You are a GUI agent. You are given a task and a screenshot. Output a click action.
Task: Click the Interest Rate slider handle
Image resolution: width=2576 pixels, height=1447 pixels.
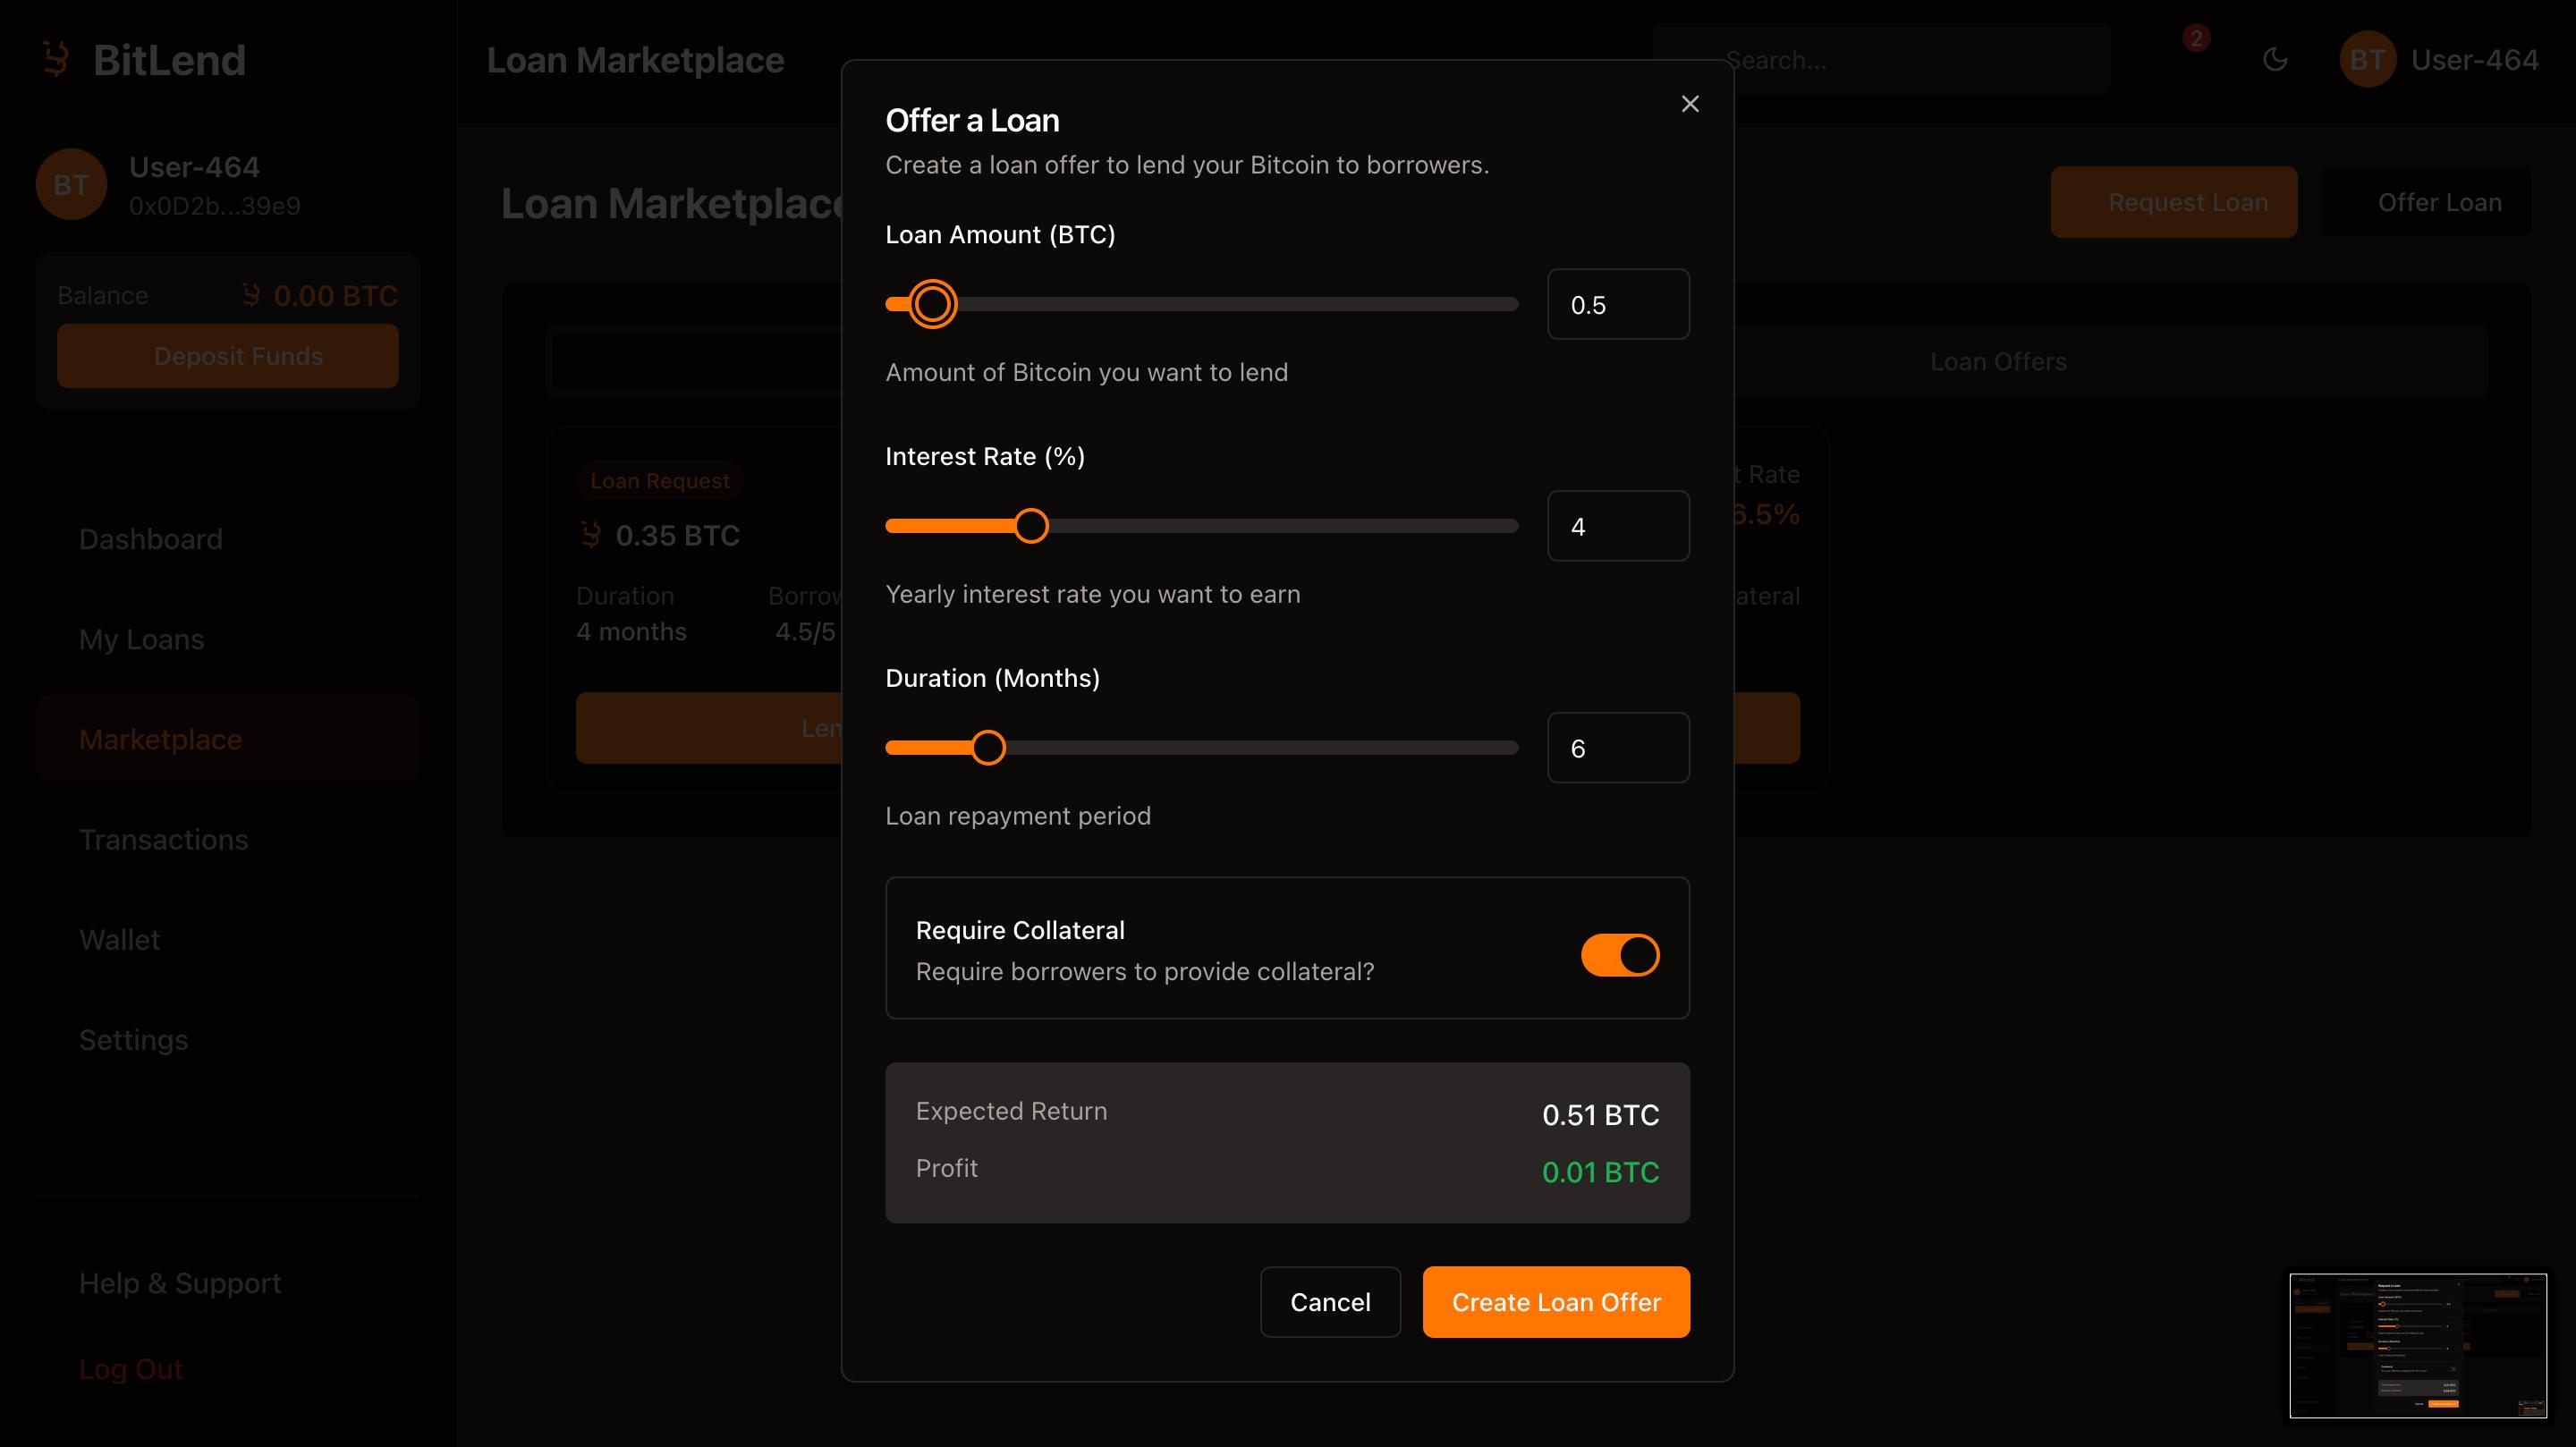pos(1031,526)
